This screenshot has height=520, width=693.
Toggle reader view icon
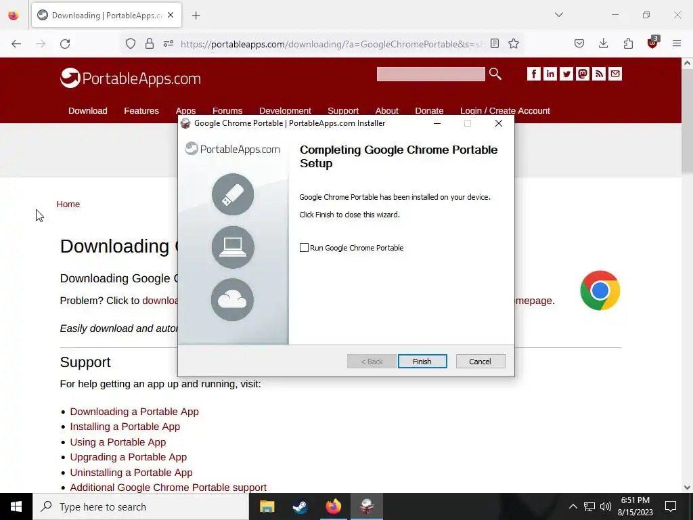pyautogui.click(x=495, y=43)
